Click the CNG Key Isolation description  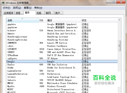57,65
